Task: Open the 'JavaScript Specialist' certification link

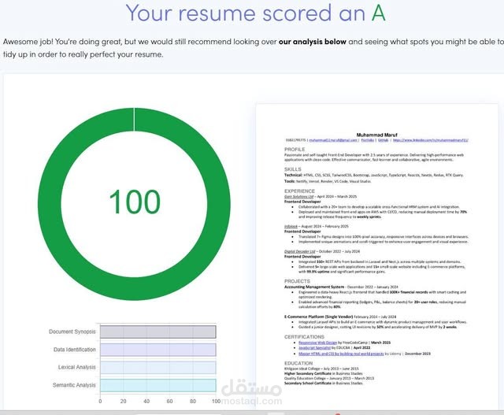Action: pyautogui.click(x=314, y=348)
